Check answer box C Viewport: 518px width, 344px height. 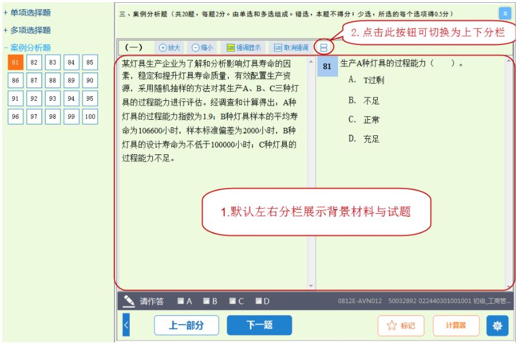(232, 301)
